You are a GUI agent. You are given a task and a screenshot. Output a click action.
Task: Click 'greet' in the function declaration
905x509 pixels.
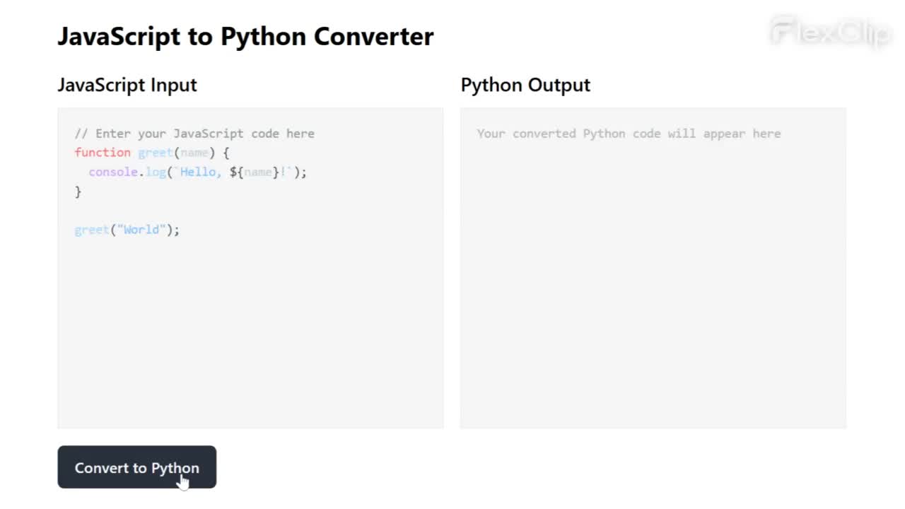click(156, 153)
